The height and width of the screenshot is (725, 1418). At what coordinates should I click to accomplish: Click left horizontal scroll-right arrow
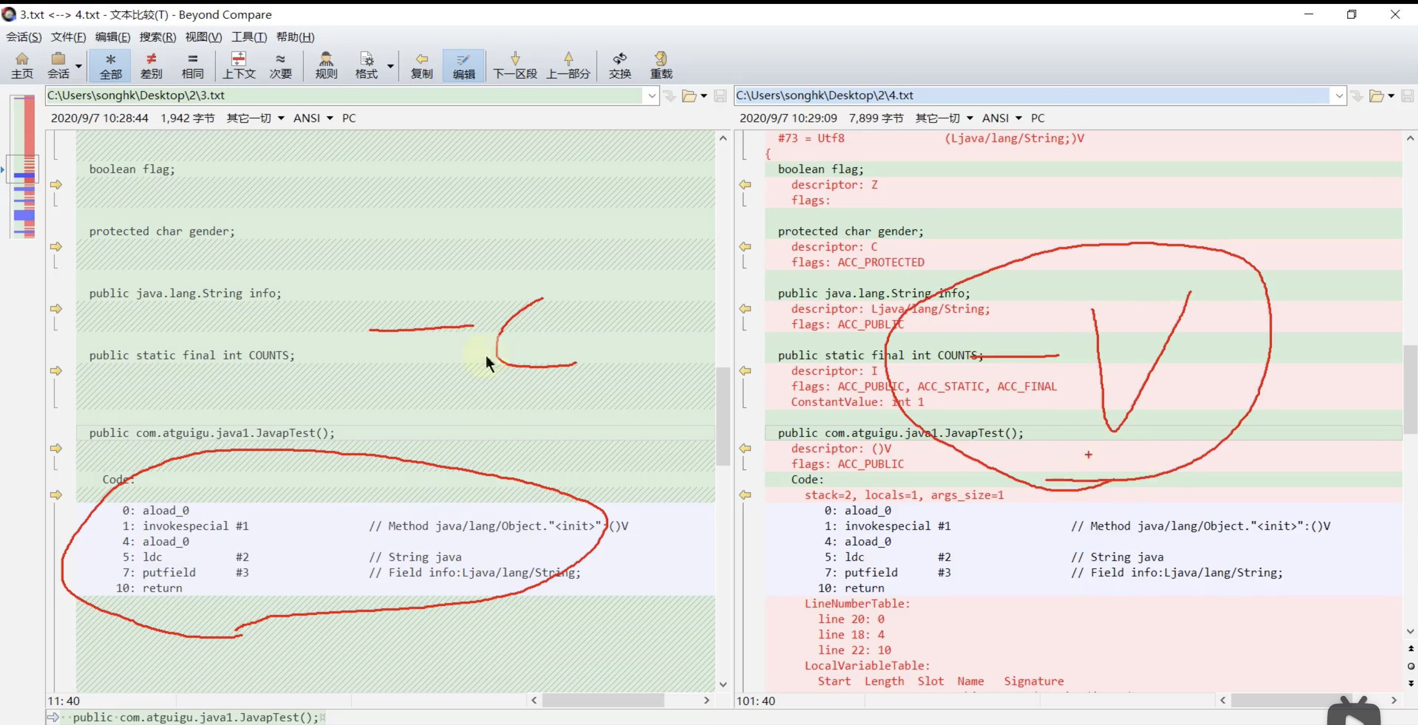coord(707,700)
